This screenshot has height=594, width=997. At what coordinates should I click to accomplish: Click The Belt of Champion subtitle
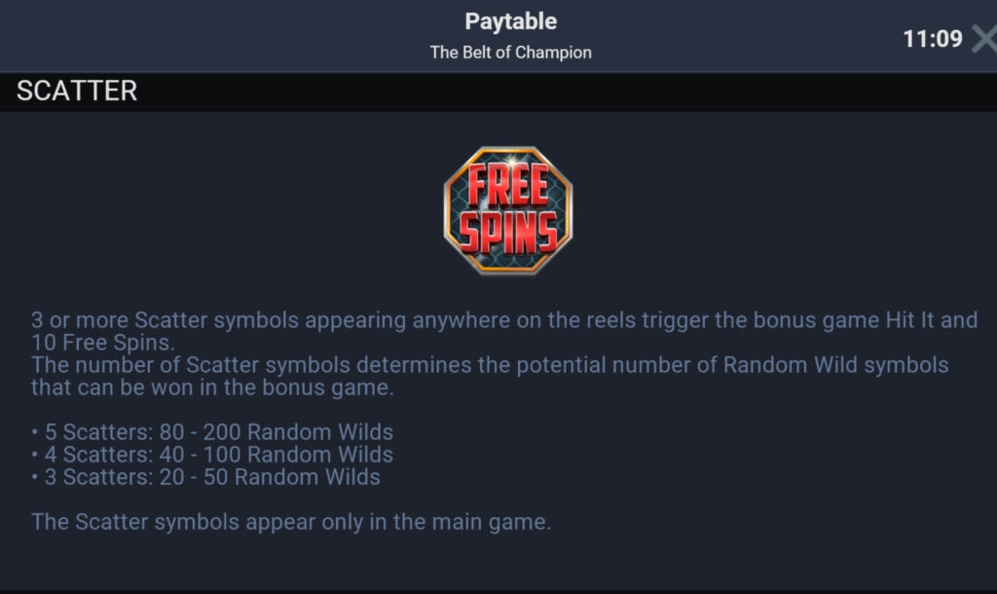click(510, 53)
